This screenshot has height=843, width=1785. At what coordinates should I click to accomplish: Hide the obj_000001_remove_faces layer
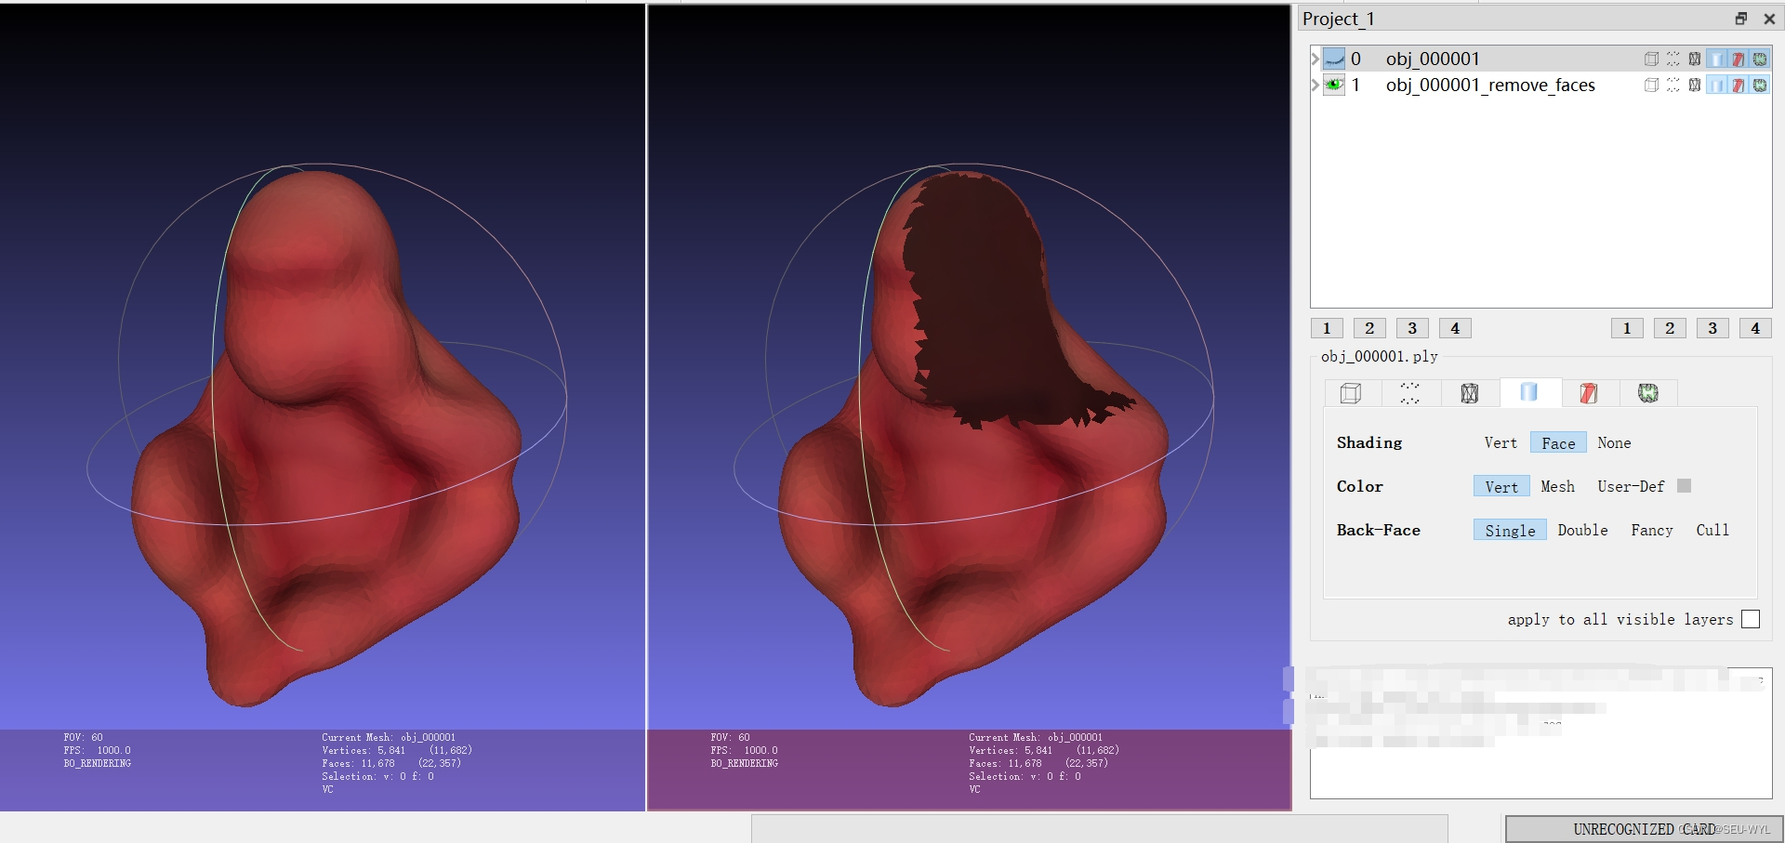1334,85
